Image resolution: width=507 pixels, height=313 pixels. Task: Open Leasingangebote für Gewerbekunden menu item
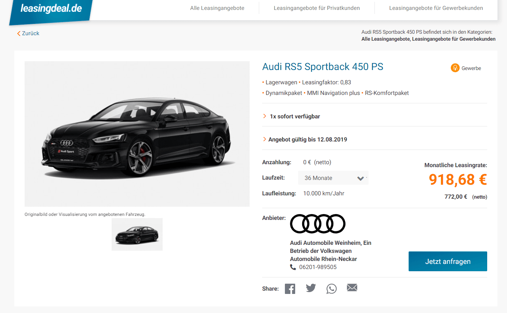coord(436,8)
